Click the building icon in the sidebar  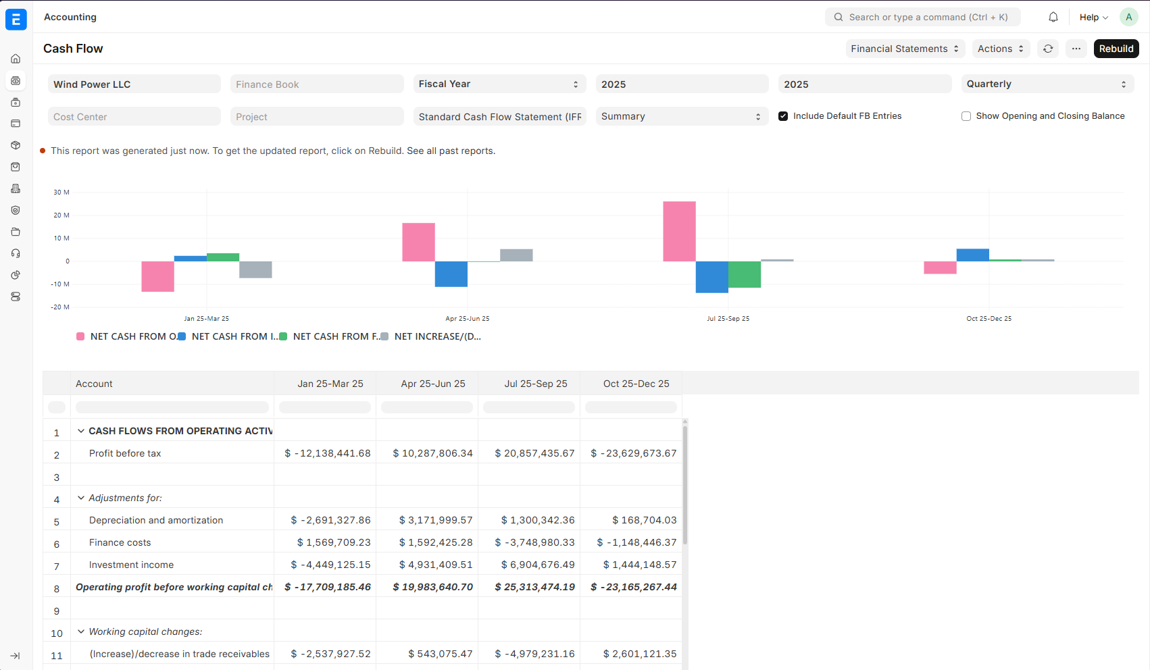[16, 188]
